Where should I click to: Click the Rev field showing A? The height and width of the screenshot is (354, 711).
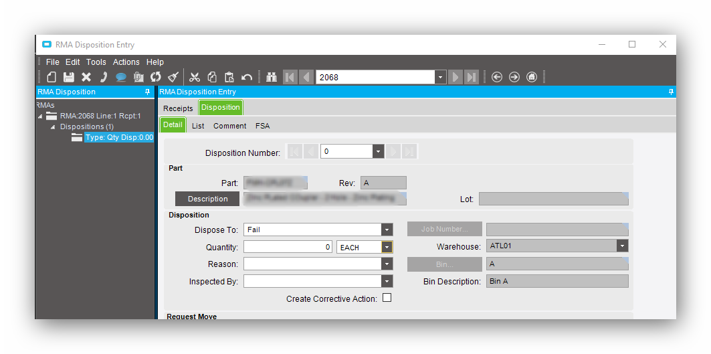384,183
